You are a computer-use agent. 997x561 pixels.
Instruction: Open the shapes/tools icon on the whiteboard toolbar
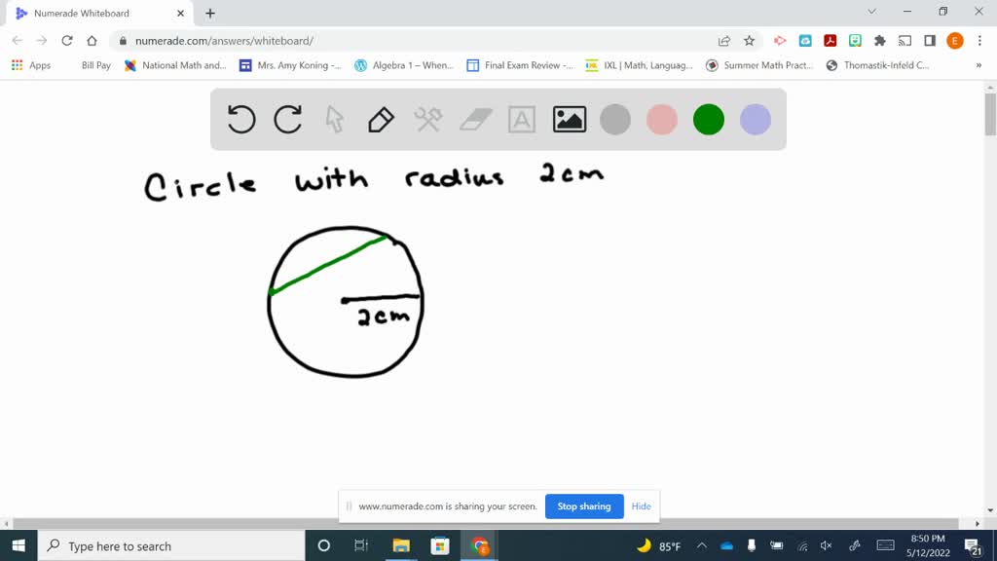(427, 119)
